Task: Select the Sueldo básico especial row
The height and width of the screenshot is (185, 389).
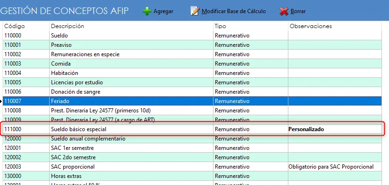Action: click(192, 129)
